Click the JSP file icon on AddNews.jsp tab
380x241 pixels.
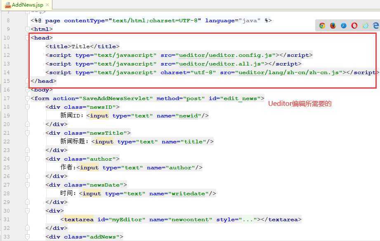pos(8,5)
